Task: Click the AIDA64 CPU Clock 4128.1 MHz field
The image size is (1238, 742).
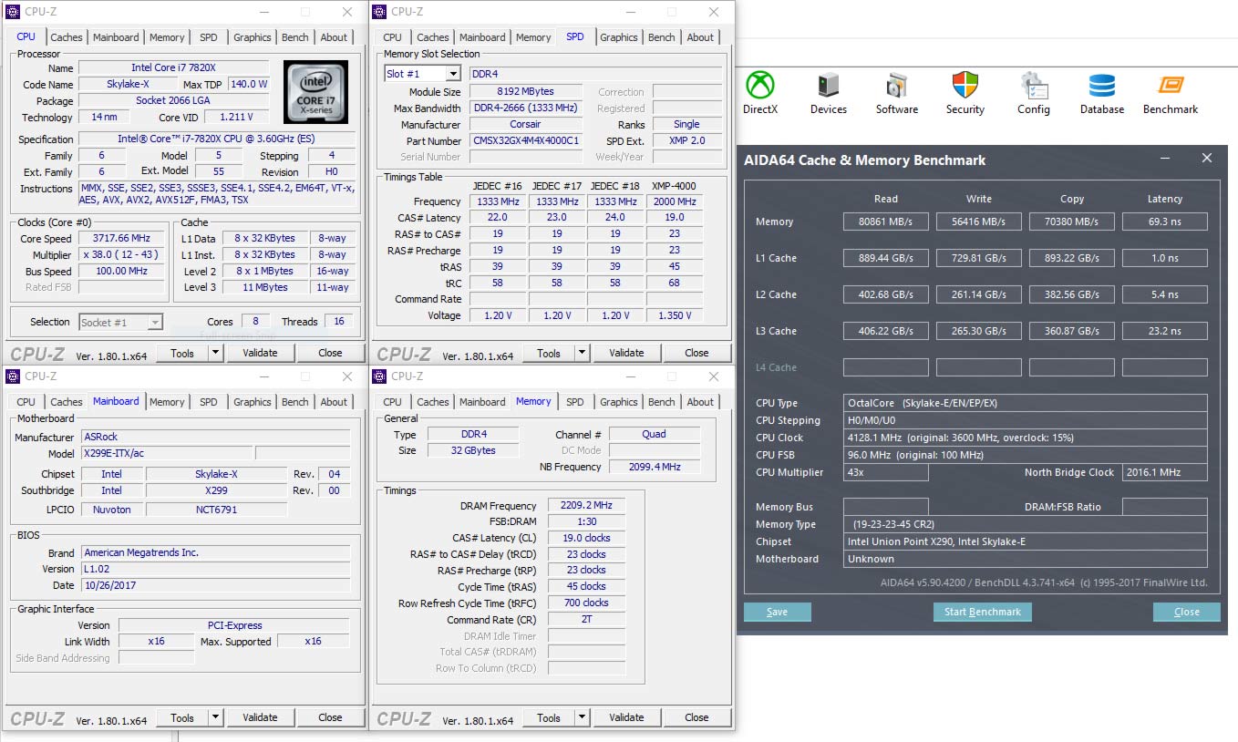Action: (1026, 438)
